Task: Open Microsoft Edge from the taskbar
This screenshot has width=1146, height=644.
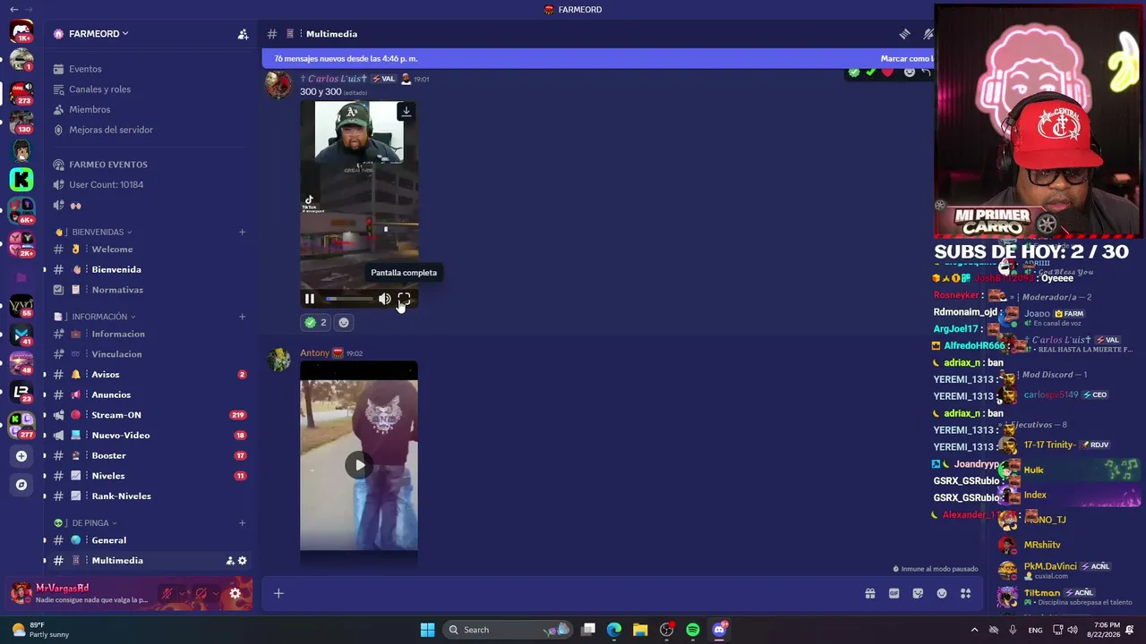Action: pos(614,630)
